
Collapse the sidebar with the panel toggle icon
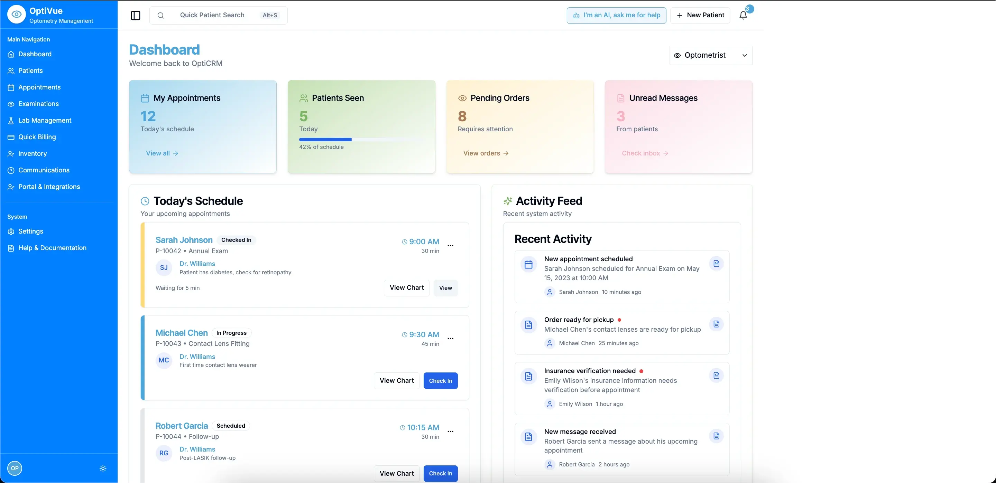pos(135,16)
